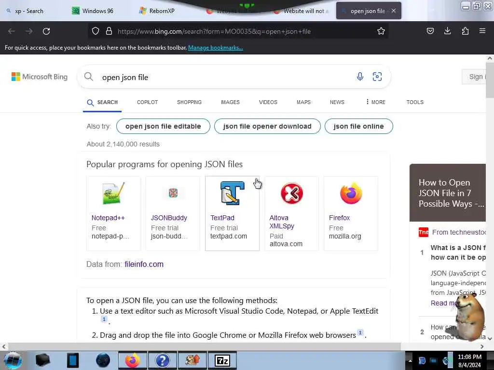
Task: Open the Tools search filter
Action: tap(414, 102)
